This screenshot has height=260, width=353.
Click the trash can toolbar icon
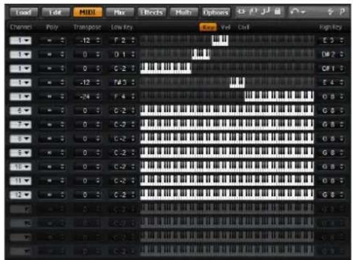click(x=278, y=12)
